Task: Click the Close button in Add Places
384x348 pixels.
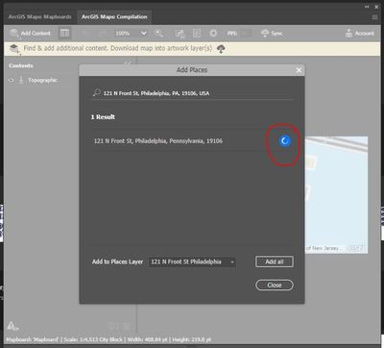Action: tap(275, 285)
